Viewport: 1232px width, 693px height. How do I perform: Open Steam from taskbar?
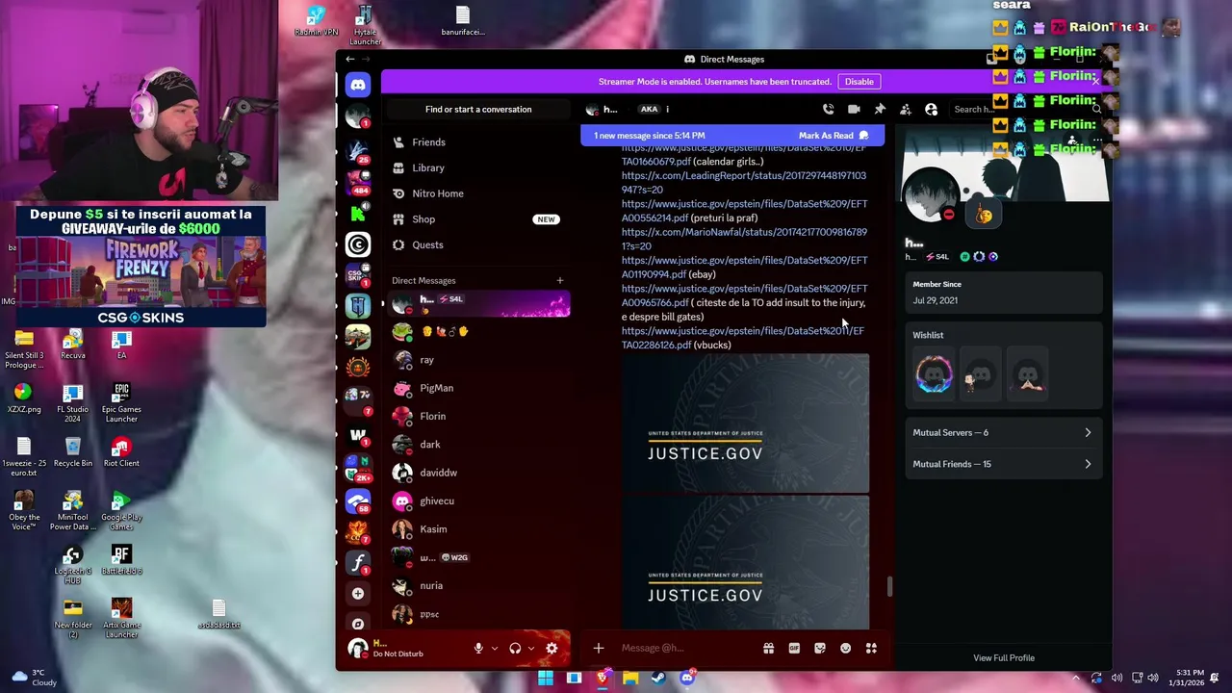658,679
